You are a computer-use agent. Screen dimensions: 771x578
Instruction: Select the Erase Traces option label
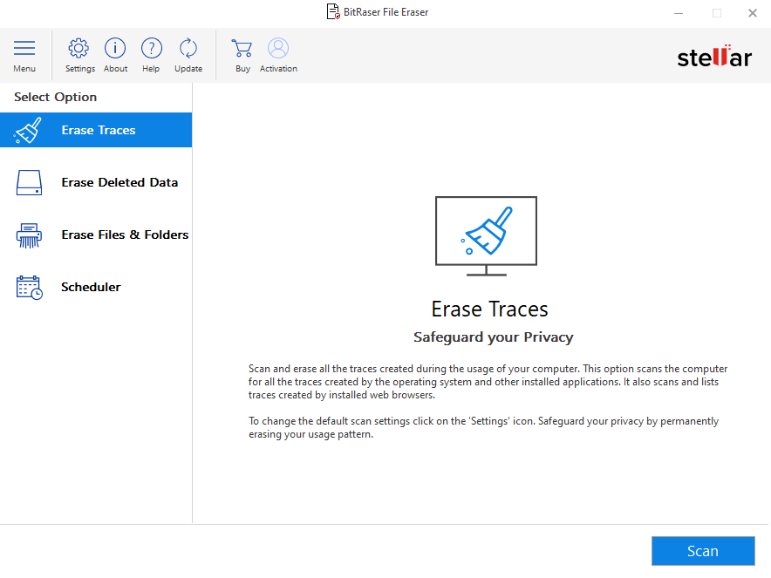99,130
